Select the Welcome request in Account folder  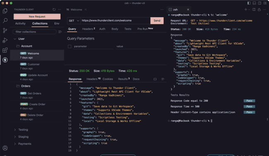37,55
